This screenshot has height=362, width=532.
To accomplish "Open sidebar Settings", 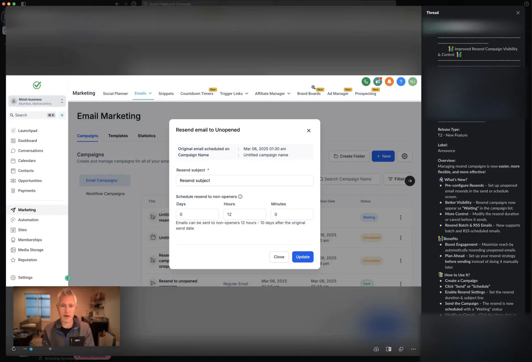I will [25, 278].
